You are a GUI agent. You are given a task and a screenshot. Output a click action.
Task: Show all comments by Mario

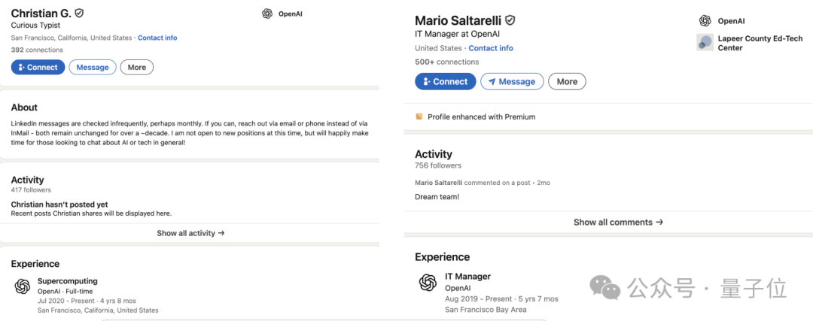pos(618,222)
